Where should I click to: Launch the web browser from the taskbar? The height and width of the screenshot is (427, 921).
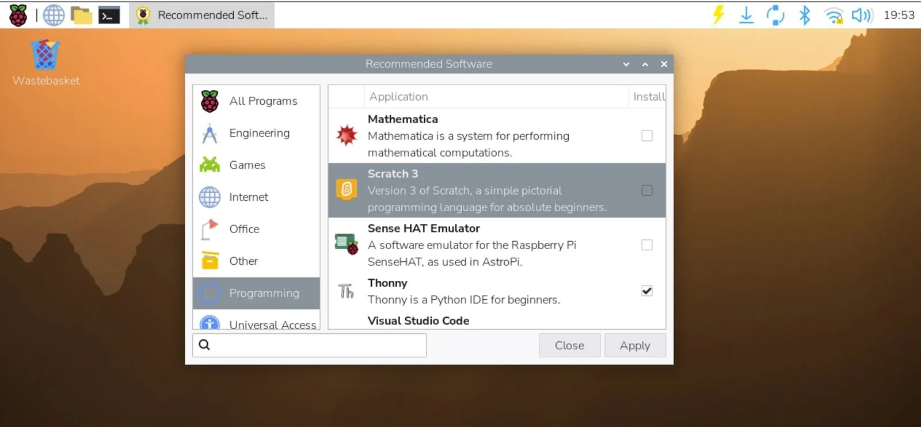coord(54,15)
